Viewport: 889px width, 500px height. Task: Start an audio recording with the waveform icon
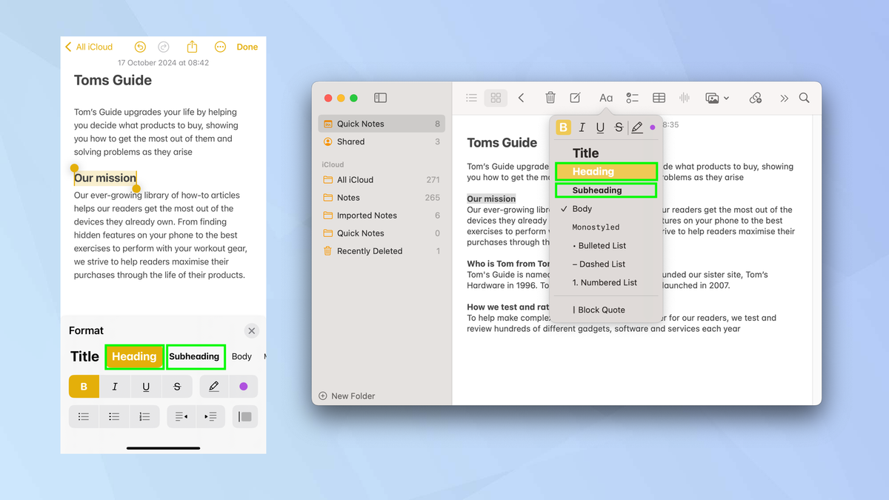(x=684, y=97)
